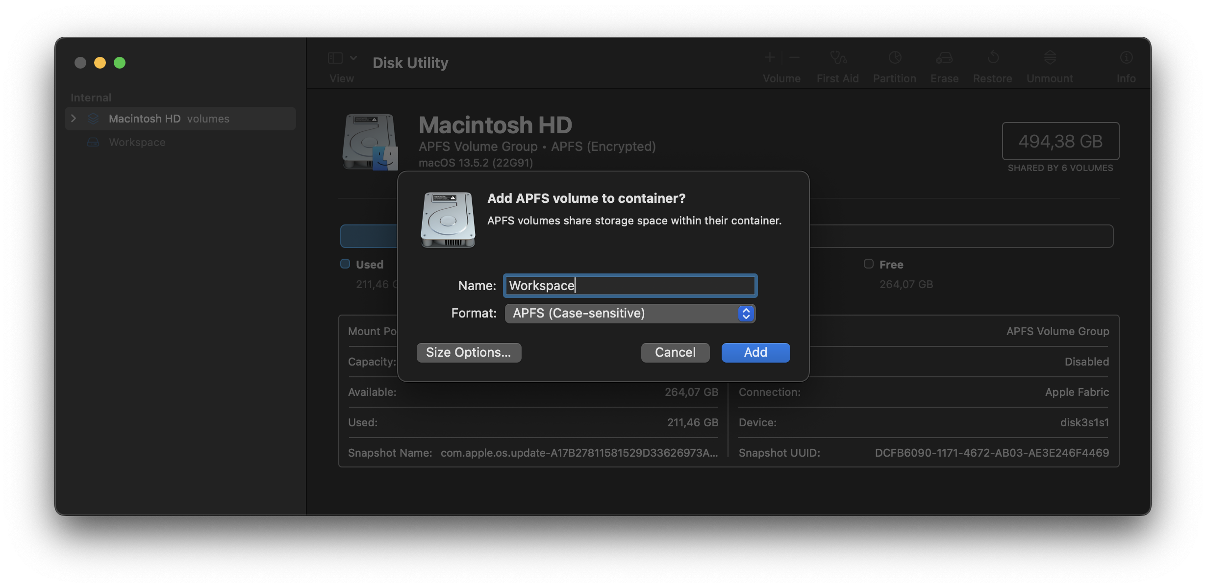Screen dimensions: 1206x588
Task: Select Workspace volume in sidebar
Action: pyautogui.click(x=137, y=143)
